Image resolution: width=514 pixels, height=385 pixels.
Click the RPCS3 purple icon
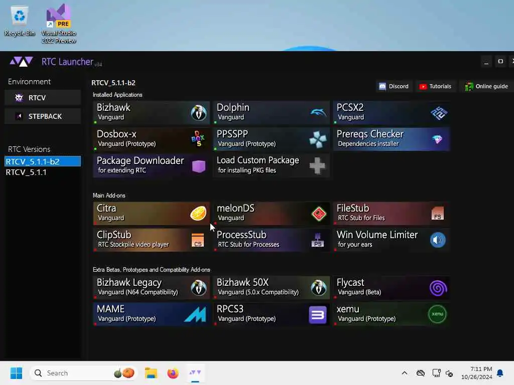click(x=318, y=315)
